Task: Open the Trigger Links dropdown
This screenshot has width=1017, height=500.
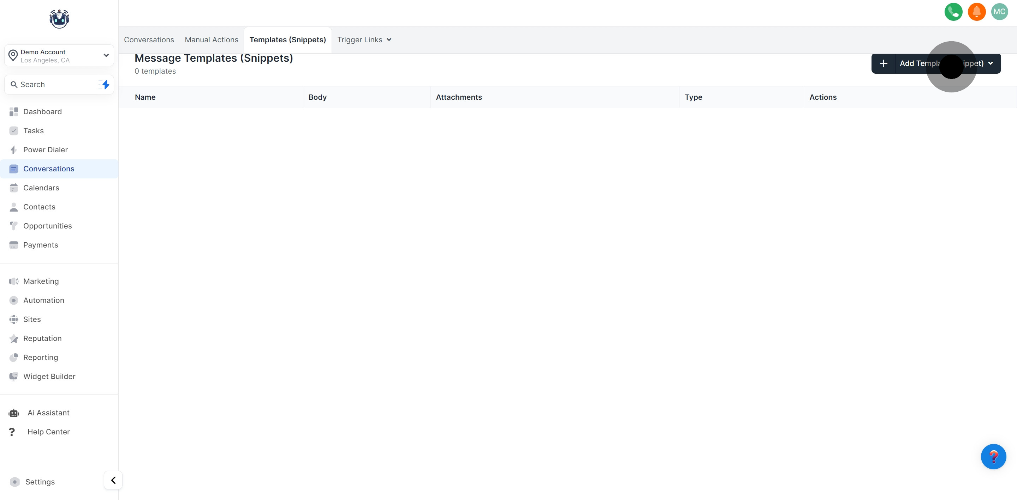Action: [x=363, y=39]
